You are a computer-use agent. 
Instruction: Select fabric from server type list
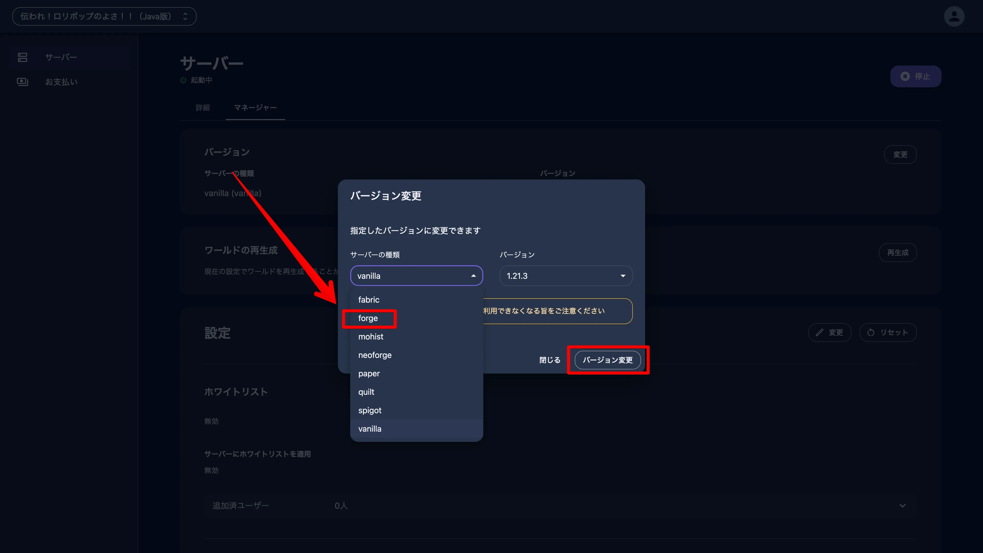coord(417,300)
